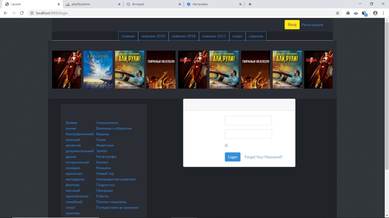Open the Регистрация link
The width and height of the screenshot is (389, 218).
[312, 25]
